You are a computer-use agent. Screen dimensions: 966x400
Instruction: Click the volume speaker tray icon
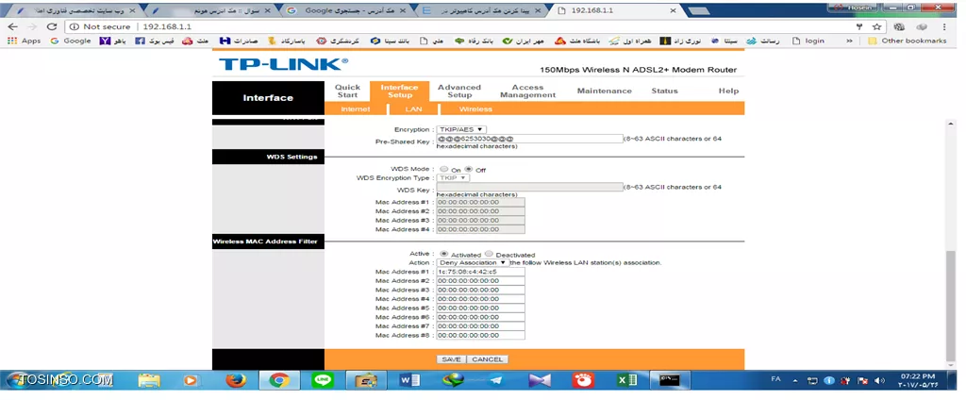click(879, 380)
